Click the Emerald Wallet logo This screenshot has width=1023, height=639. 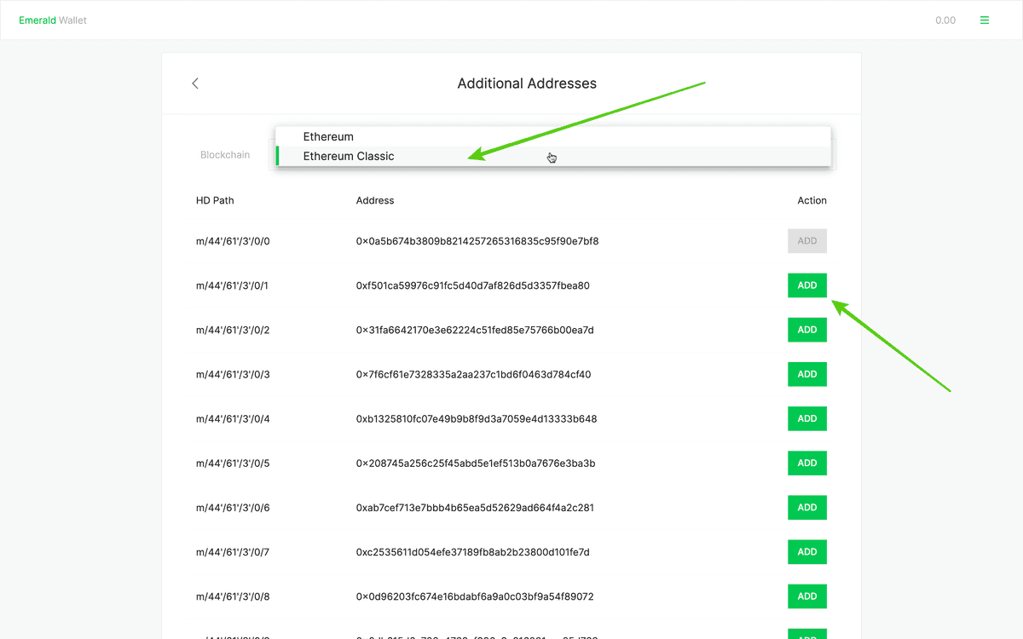tap(53, 20)
